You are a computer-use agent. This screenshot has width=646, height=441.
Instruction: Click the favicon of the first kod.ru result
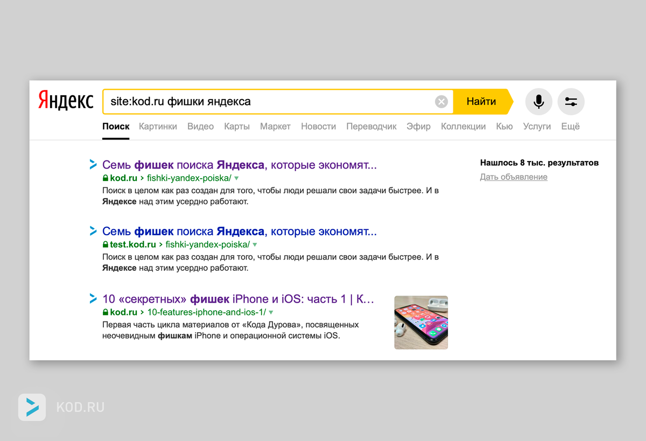[93, 165]
